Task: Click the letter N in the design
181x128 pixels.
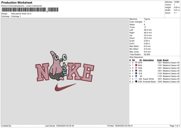Action: (42, 72)
